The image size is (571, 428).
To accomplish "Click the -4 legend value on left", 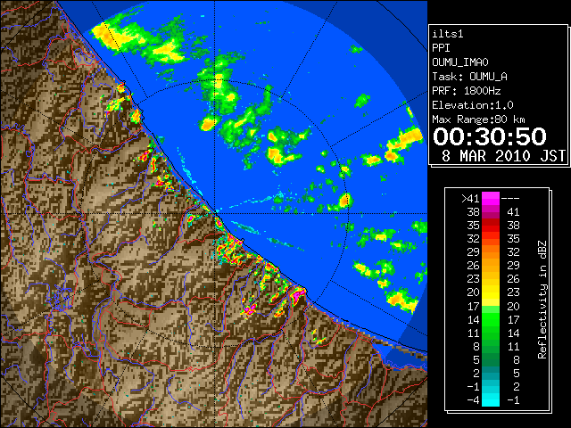I will 473,400.
